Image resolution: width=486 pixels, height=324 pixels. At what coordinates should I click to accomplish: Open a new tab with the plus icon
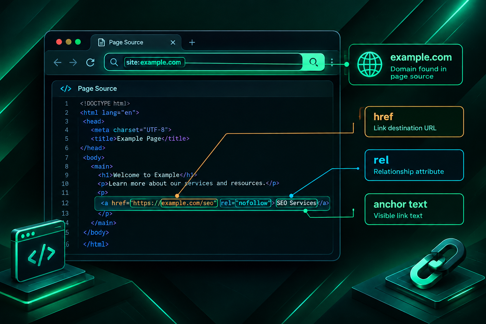(x=192, y=42)
